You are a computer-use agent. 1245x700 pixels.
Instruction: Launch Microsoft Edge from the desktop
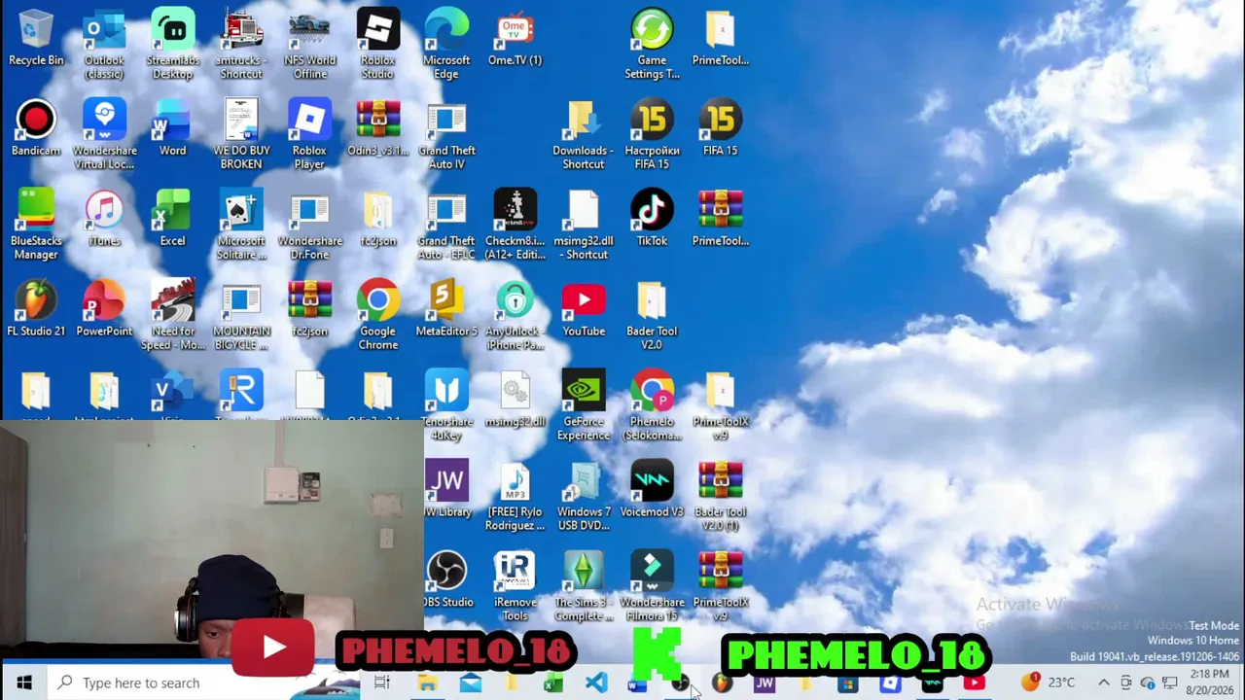[446, 46]
